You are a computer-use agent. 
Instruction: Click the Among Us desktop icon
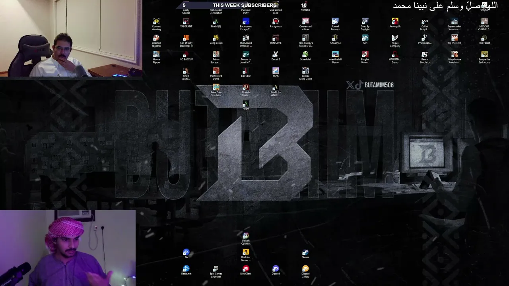[395, 23]
